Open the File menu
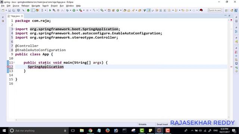This screenshot has height=134, width=239. pyautogui.click(x=3, y=6)
